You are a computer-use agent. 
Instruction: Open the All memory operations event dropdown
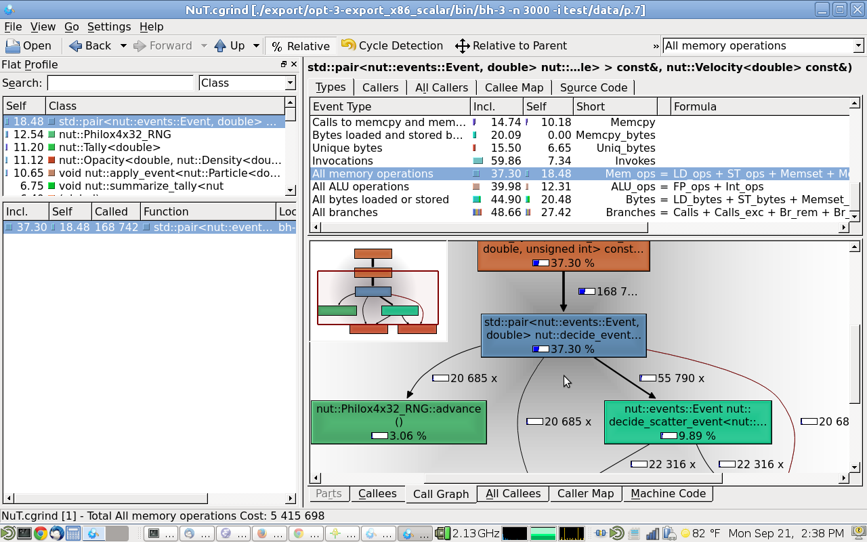point(763,46)
